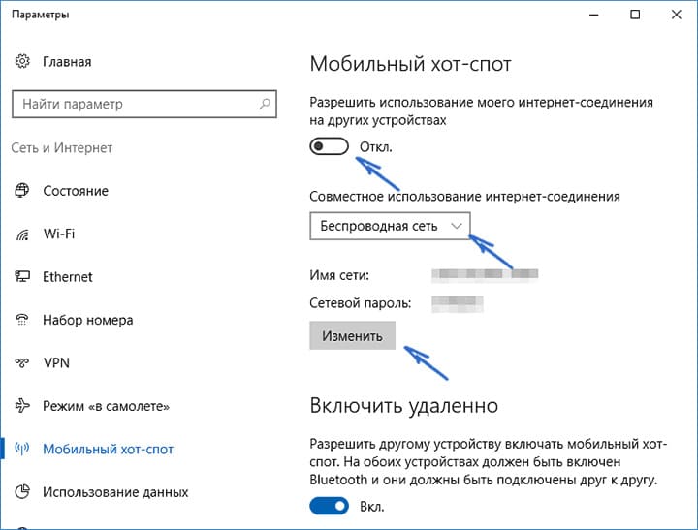Viewport: 698px width, 530px height.
Task: Open Status via its globe icon
Action: [22, 190]
